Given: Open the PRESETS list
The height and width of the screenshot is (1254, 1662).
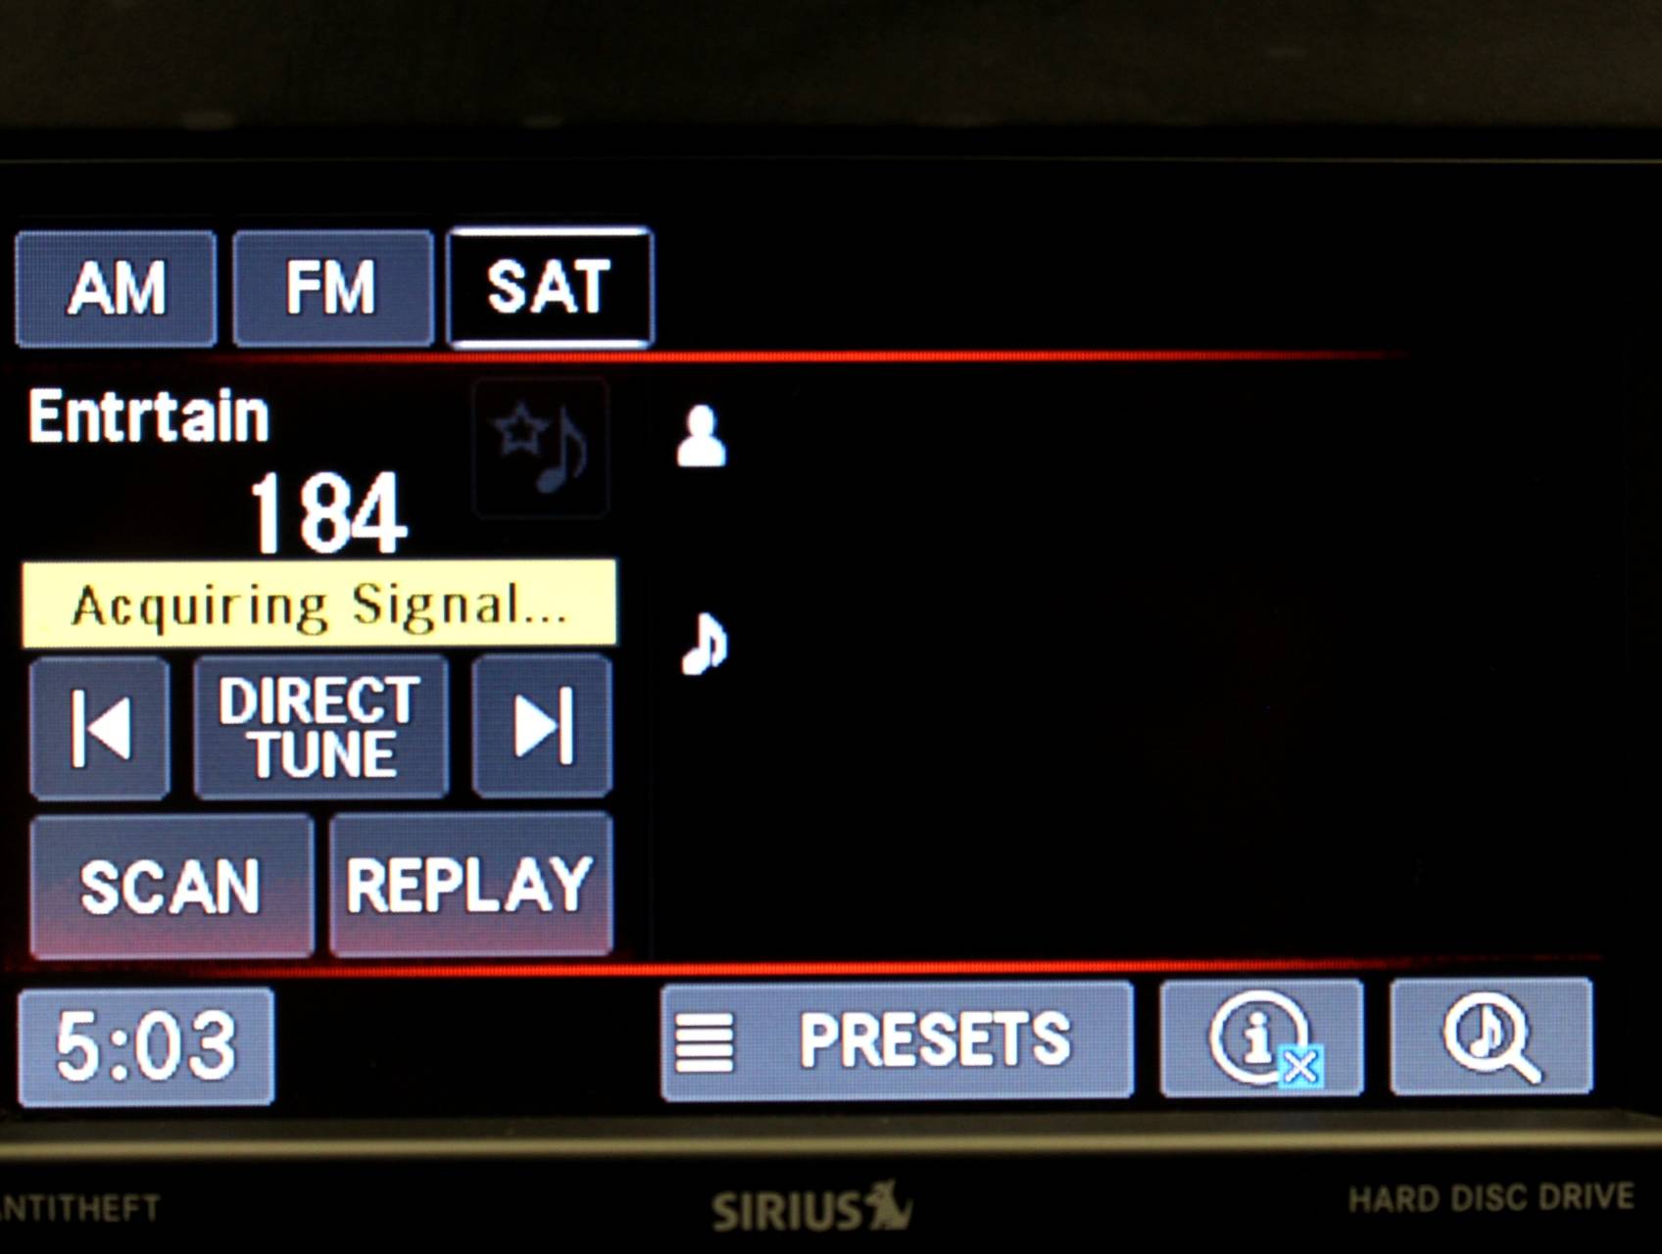Looking at the screenshot, I should [898, 1040].
